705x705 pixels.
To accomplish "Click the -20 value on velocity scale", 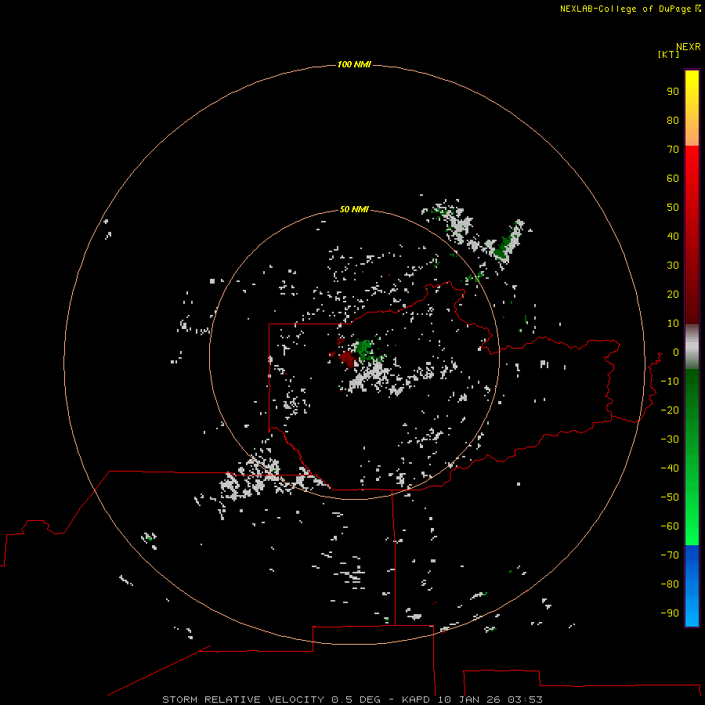I will coord(670,410).
